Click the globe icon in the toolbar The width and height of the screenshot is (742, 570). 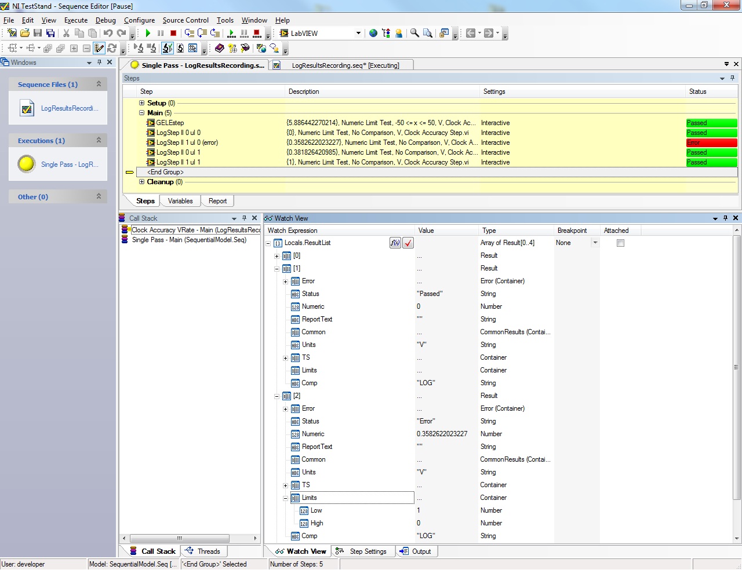pyautogui.click(x=373, y=33)
